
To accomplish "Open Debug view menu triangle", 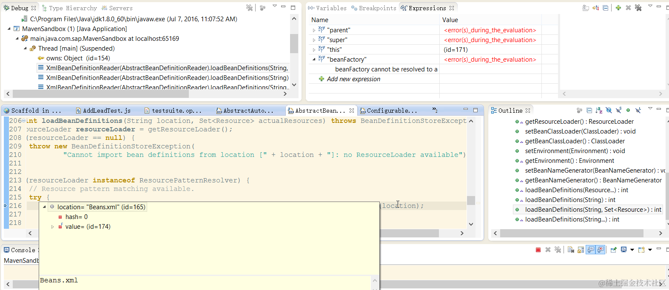I will [274, 6].
